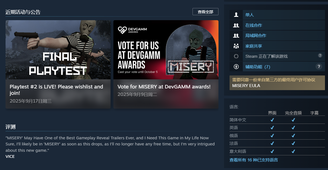Open the 局域网合作 LAN co-op link
Viewport: 328px width, 170px height.
[256, 36]
